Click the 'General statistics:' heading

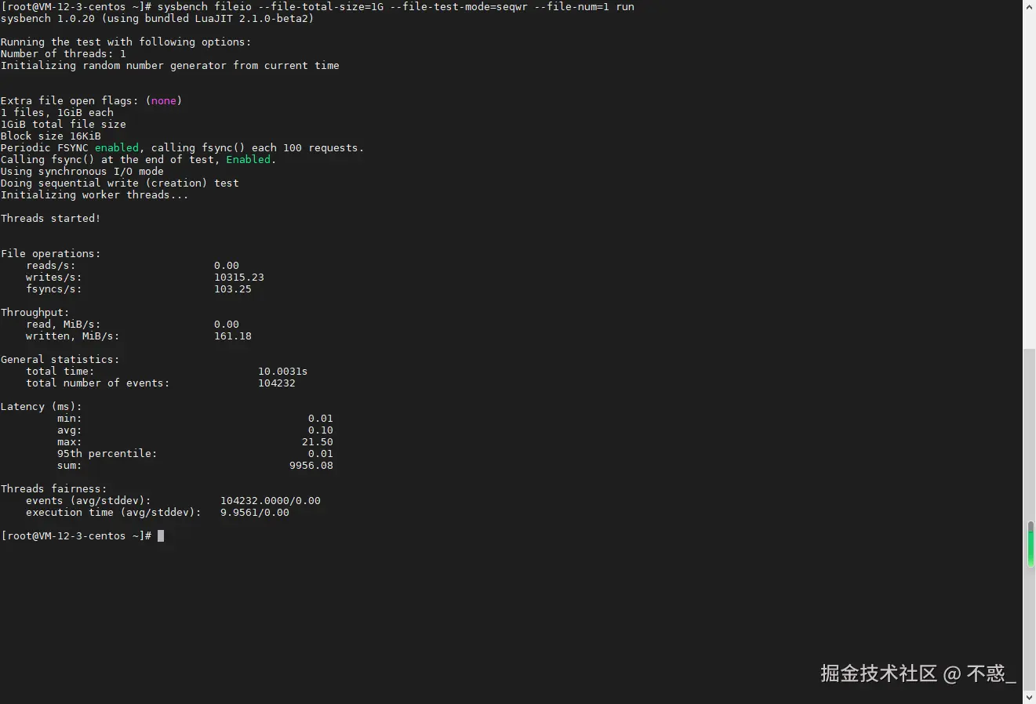pos(60,359)
